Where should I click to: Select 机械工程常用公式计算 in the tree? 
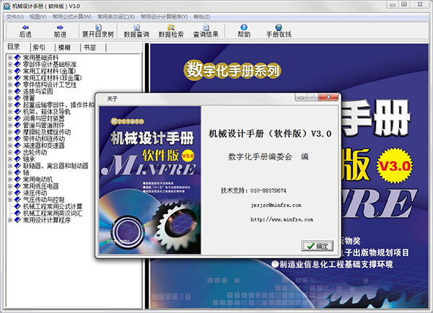pos(58,206)
